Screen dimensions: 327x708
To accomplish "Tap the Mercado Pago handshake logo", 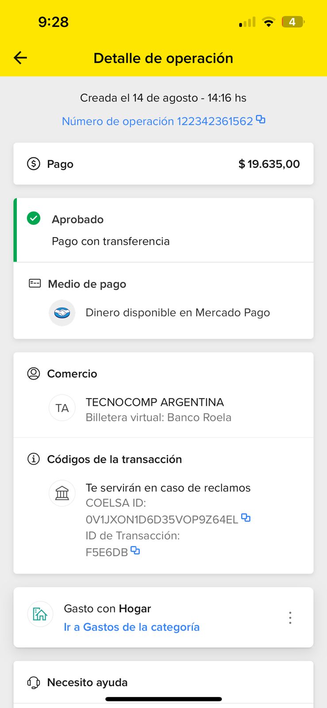I will (62, 313).
